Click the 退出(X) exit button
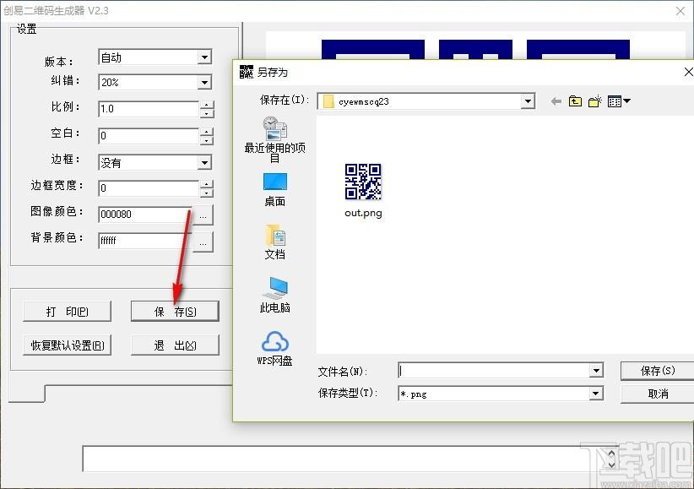This screenshot has width=694, height=489. (175, 345)
